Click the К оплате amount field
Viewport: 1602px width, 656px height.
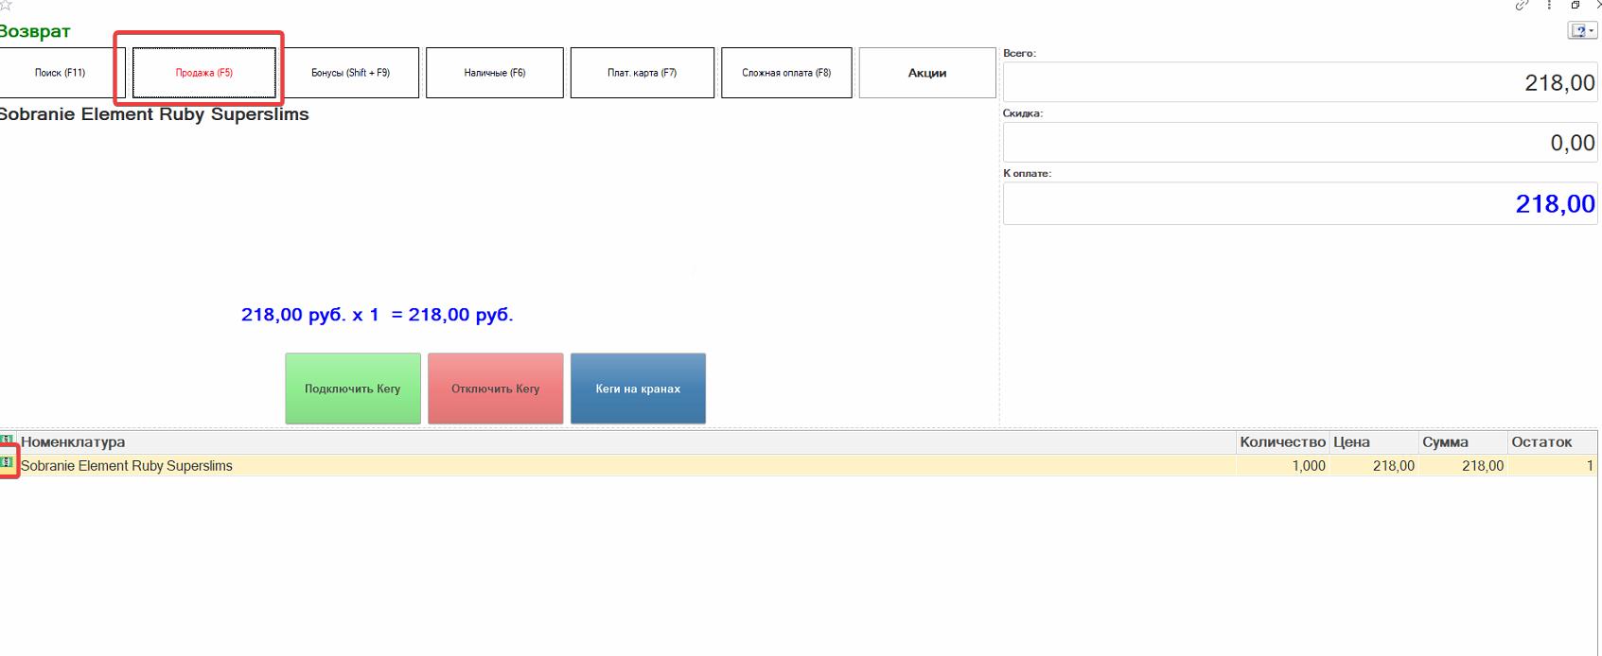tap(1300, 203)
